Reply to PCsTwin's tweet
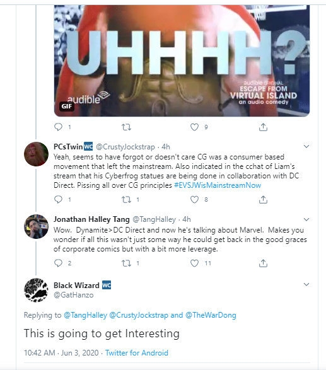The height and width of the screenshot is (370, 326). click(58, 199)
